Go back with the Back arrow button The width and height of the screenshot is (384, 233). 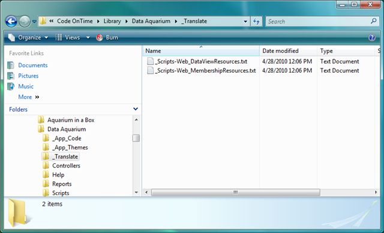pyautogui.click(x=11, y=21)
